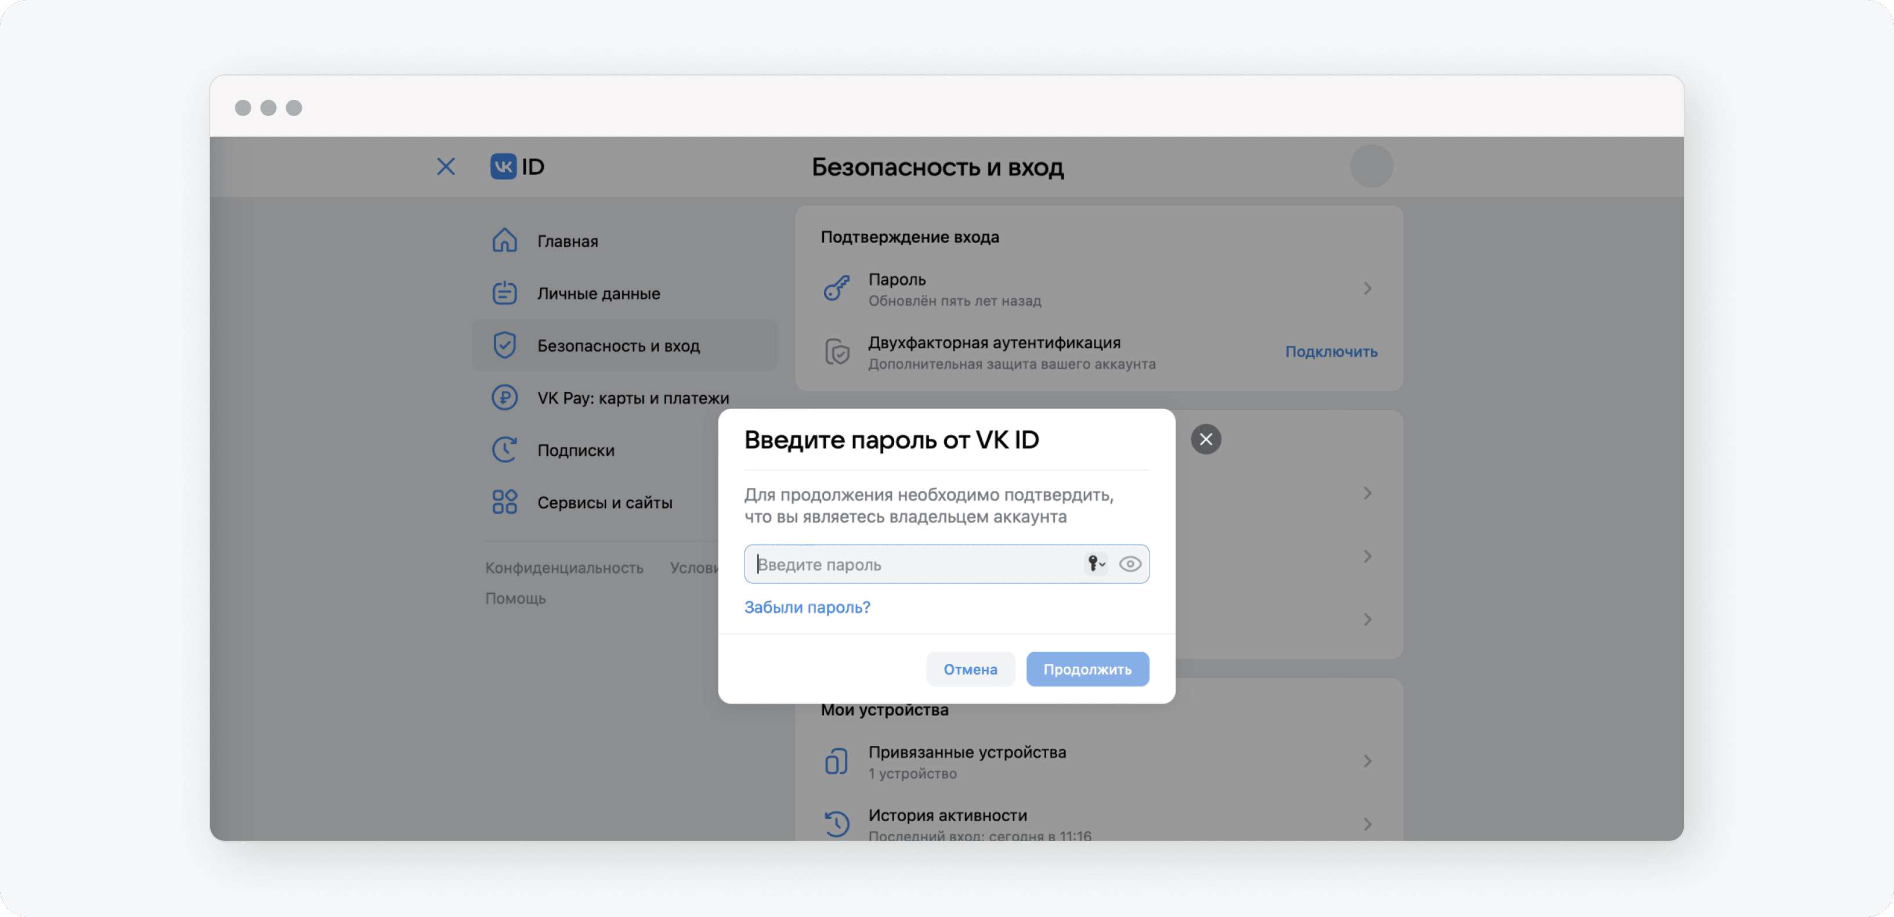Image resolution: width=1894 pixels, height=917 pixels.
Task: Click the X icon beside VK ID logo
Action: tap(446, 166)
